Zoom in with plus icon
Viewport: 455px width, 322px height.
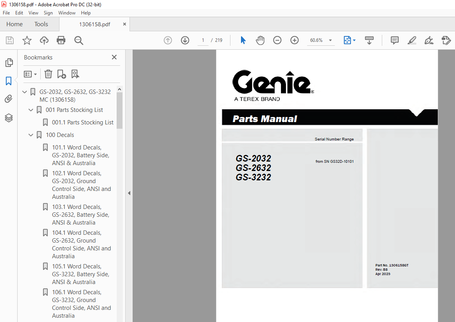coord(295,40)
